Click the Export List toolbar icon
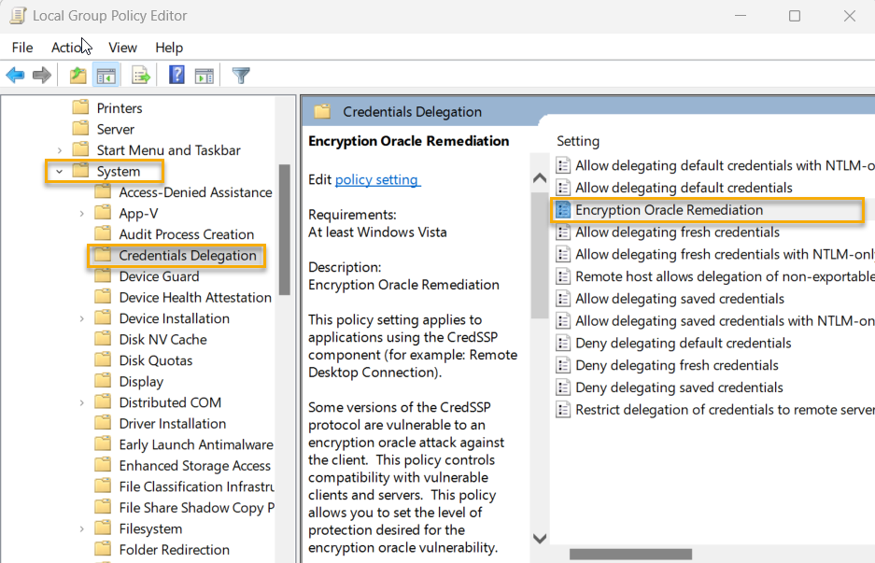The width and height of the screenshot is (875, 563). 141,75
